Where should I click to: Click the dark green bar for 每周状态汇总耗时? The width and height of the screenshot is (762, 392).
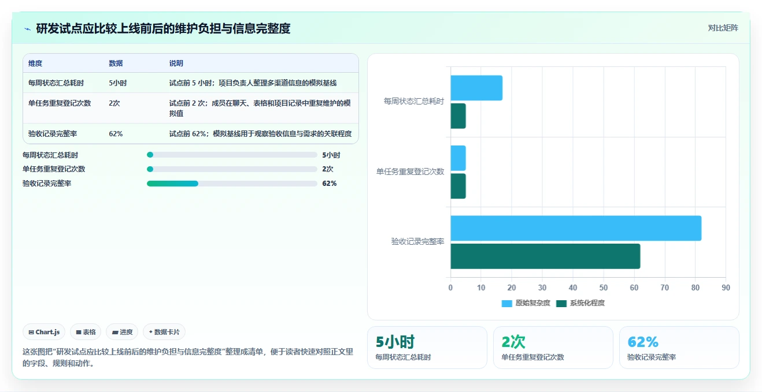click(x=458, y=116)
